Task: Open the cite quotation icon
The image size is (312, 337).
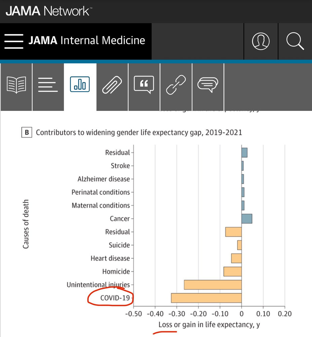Action: 144,84
